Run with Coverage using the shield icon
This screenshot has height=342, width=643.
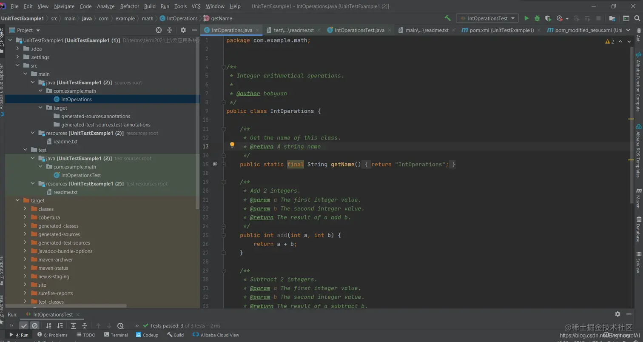click(x=548, y=18)
